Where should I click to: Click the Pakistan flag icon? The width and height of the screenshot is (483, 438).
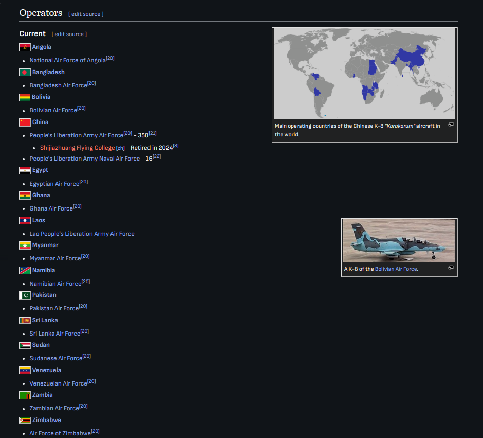(x=25, y=295)
